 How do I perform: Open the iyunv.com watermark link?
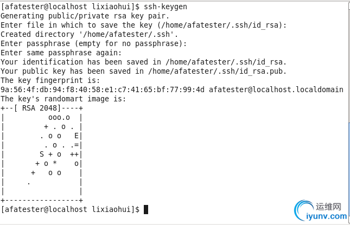tap(327, 216)
